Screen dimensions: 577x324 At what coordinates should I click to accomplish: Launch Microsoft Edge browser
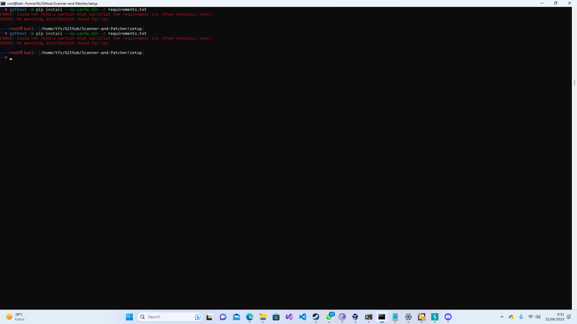point(250,317)
